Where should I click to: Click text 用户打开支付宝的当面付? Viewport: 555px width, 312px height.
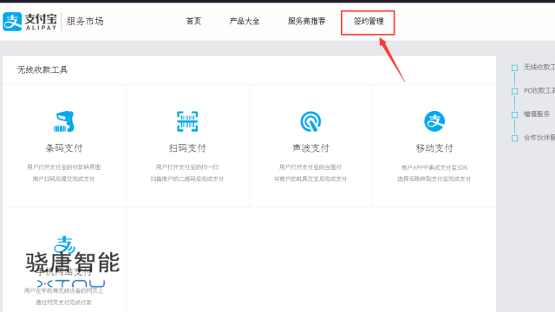click(310, 167)
